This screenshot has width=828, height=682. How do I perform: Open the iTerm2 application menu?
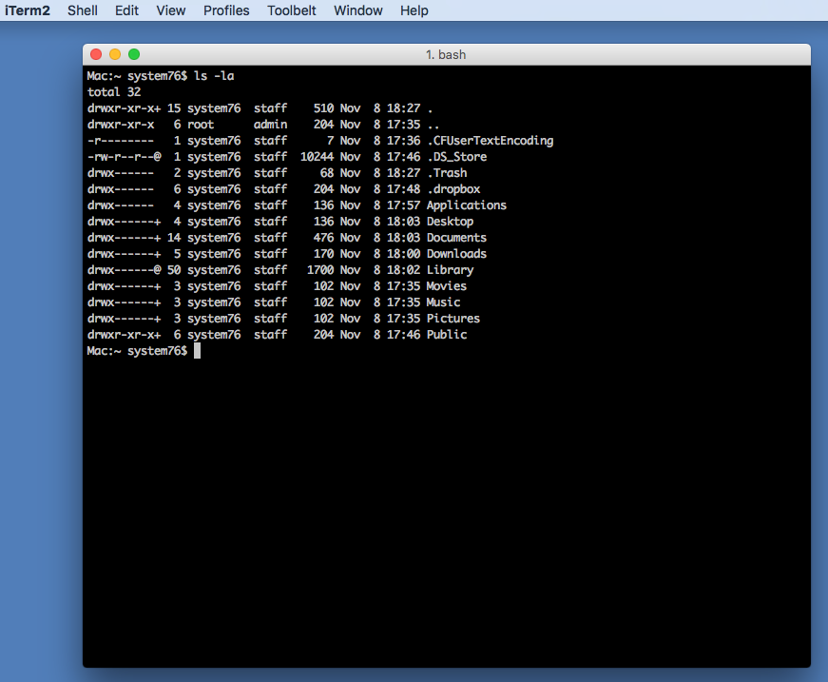[x=27, y=10]
